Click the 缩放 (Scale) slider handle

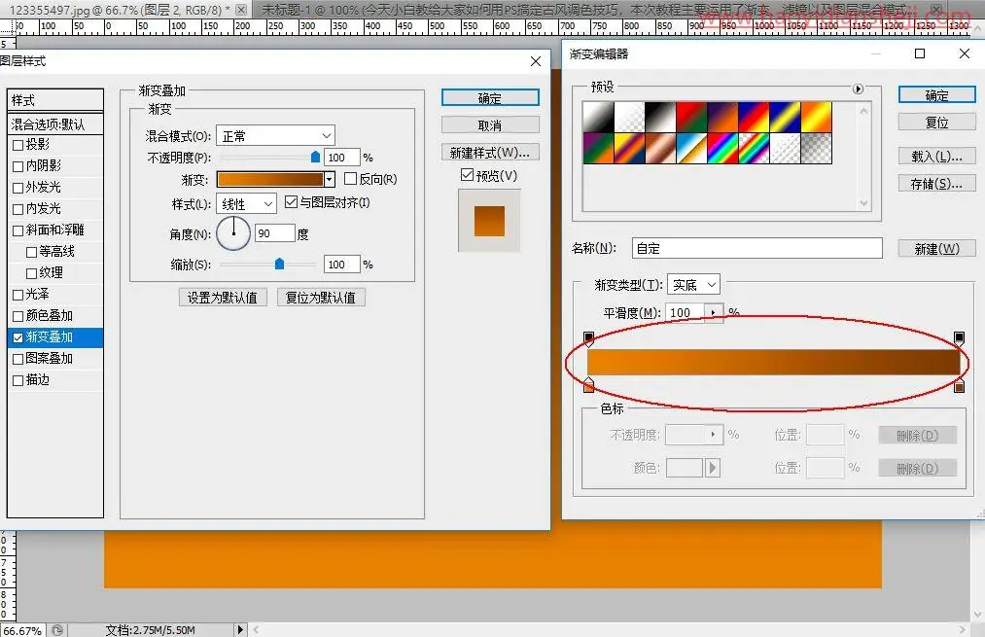pos(279,264)
